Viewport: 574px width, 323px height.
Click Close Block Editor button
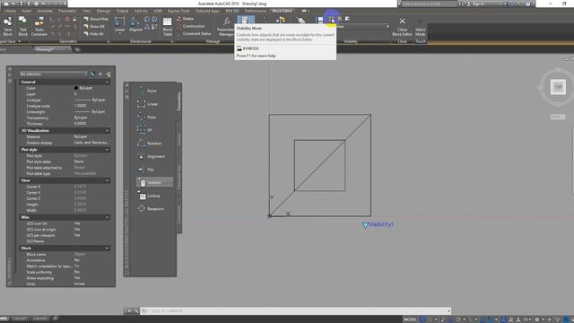(402, 26)
